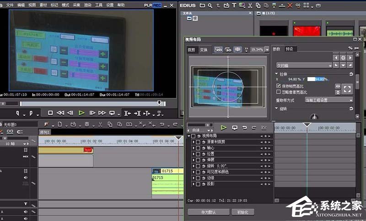Enable keyframe checkbox for 位置

198,154
